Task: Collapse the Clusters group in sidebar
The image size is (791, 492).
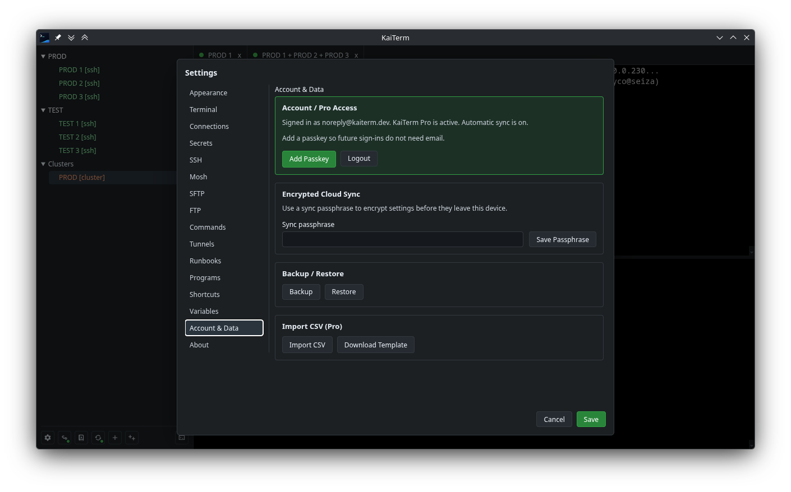Action: [43, 164]
